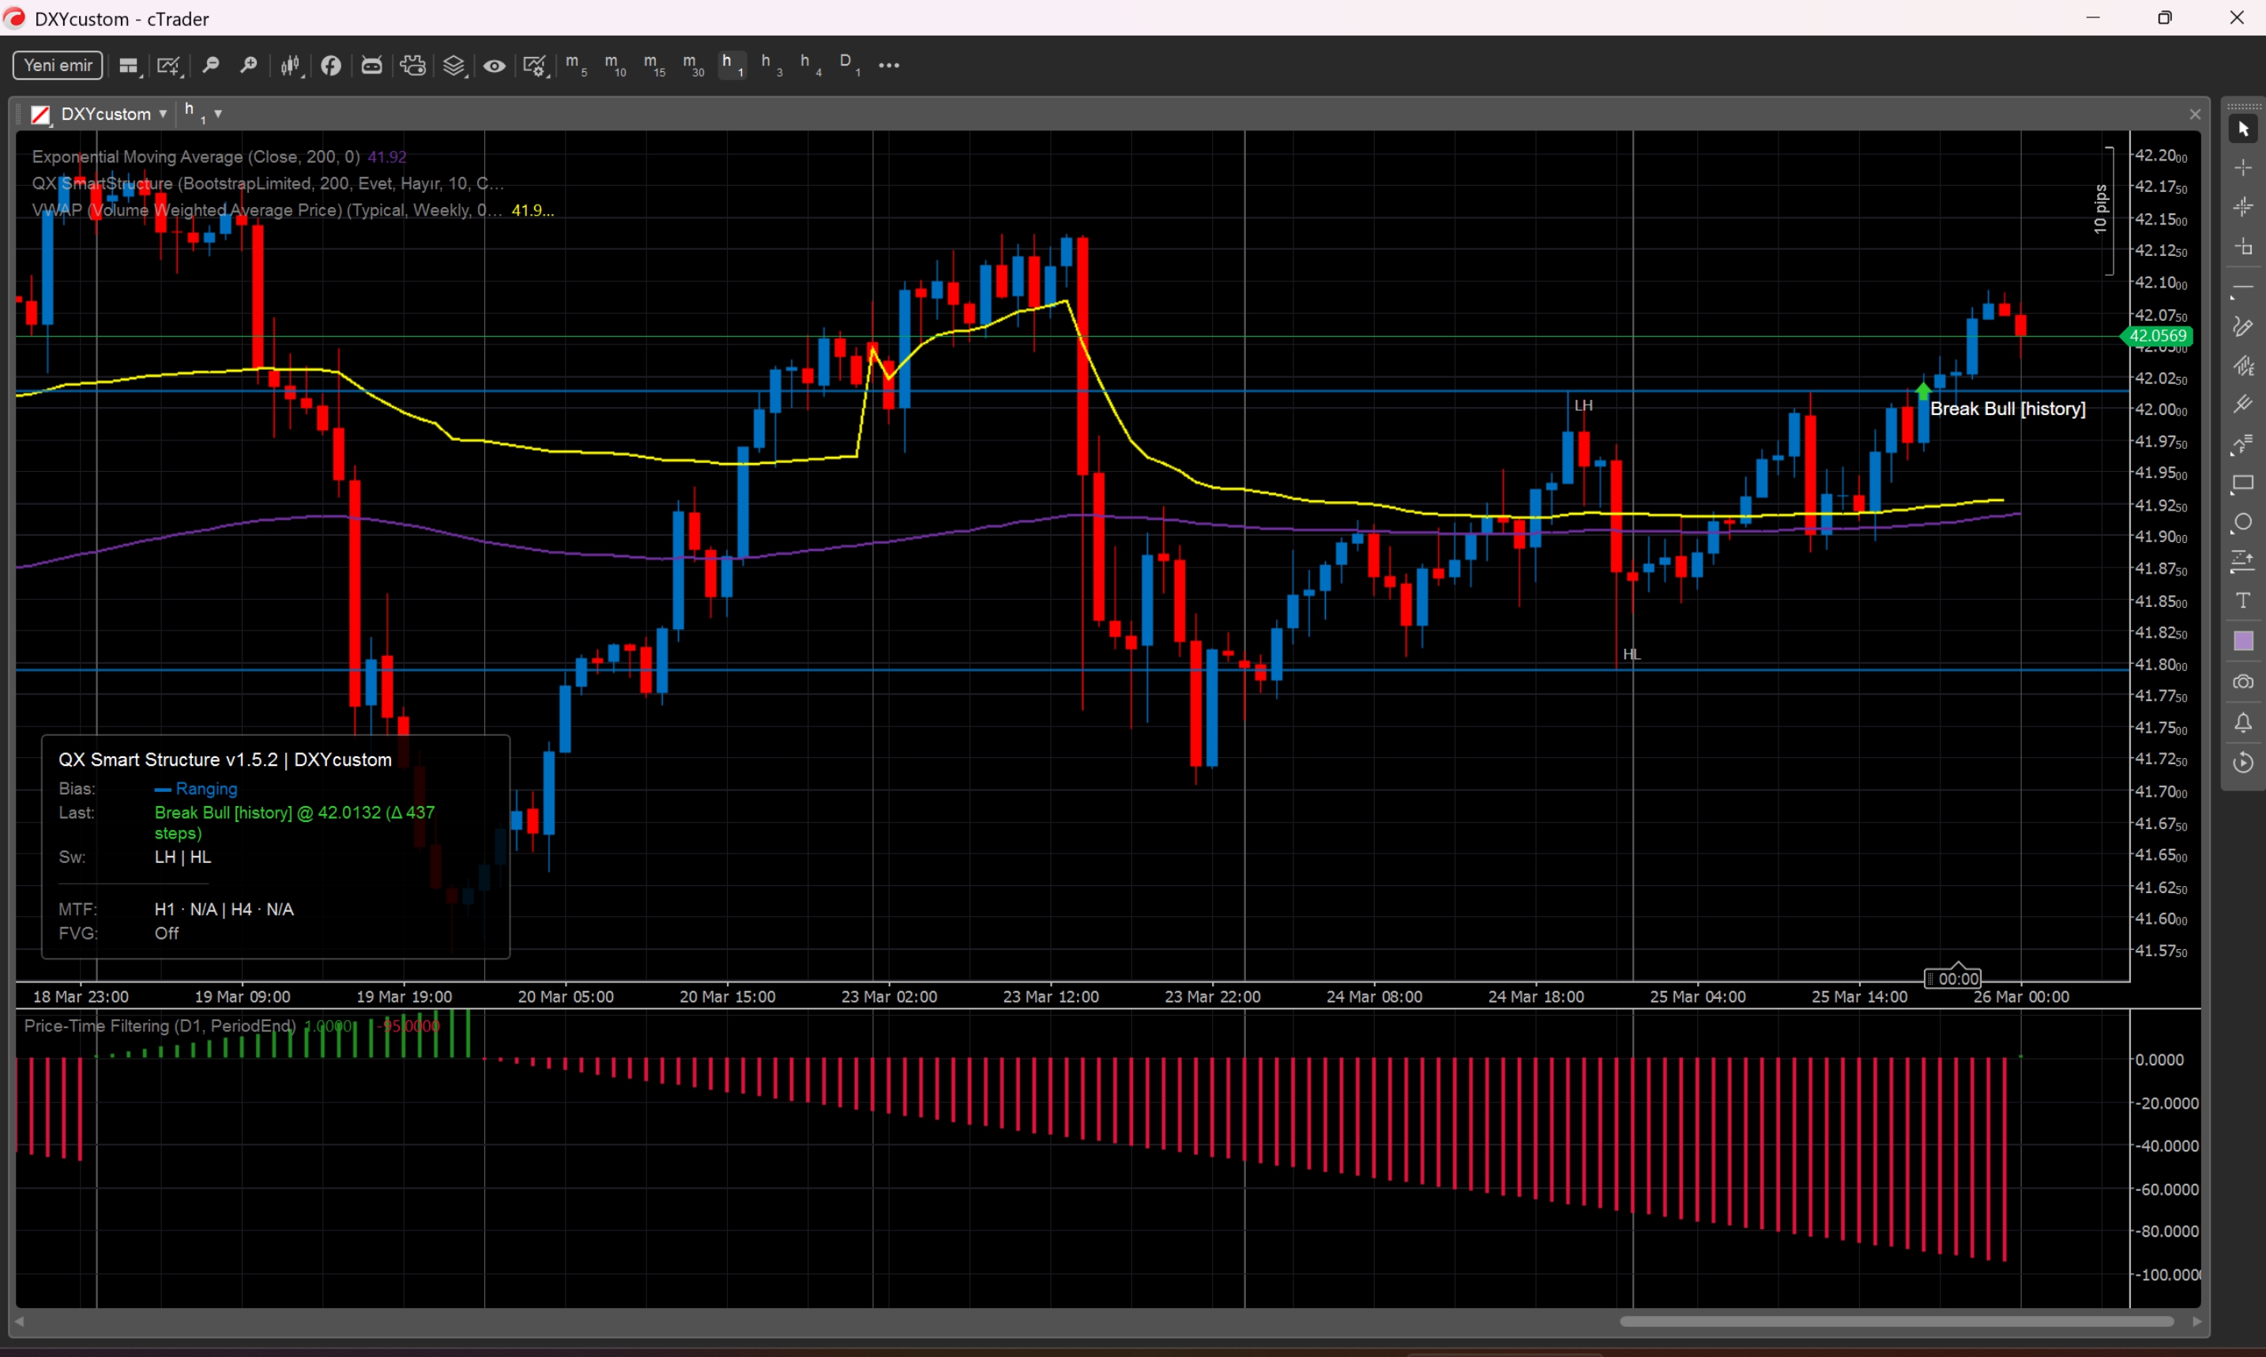Select the pointer tool in the drawing sidebar
2266x1357 pixels.
[x=2244, y=129]
